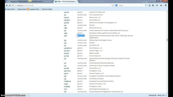Screen dimensions: 173x97
Task: Open the .gov domain link
Action: point(65,36)
